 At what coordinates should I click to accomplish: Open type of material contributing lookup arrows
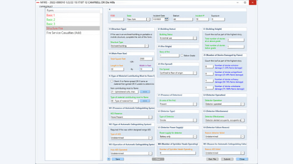[145, 101]
